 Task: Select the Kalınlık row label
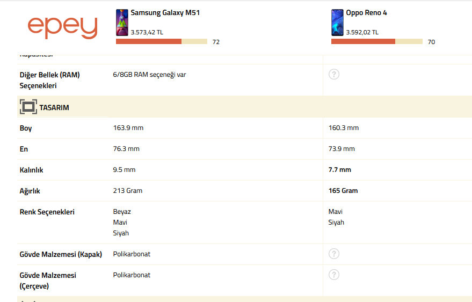tap(32, 170)
